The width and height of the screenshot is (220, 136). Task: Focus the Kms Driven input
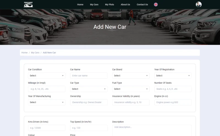point(46,128)
